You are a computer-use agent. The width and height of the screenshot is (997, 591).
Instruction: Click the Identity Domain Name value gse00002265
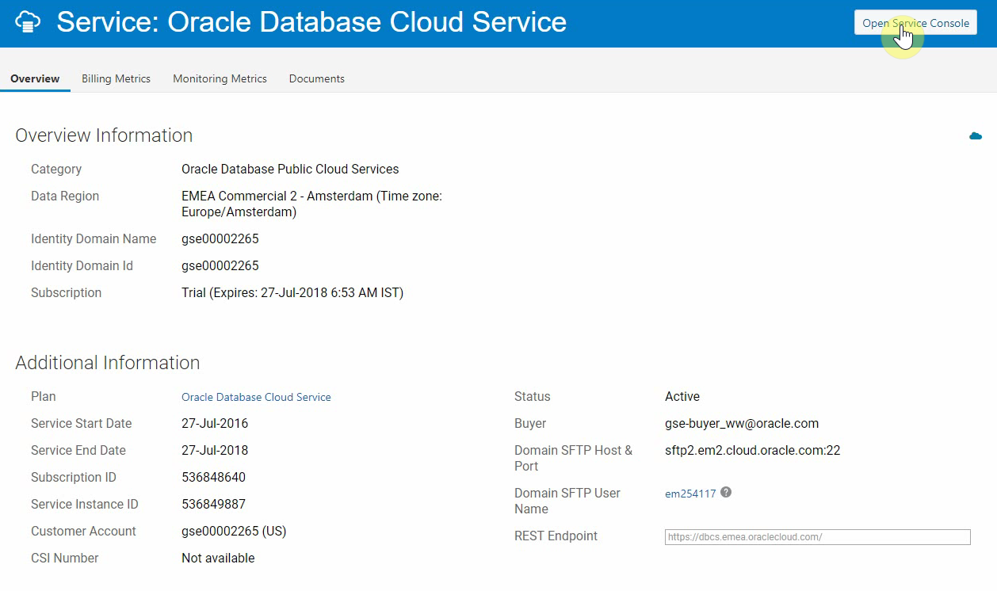click(x=220, y=238)
